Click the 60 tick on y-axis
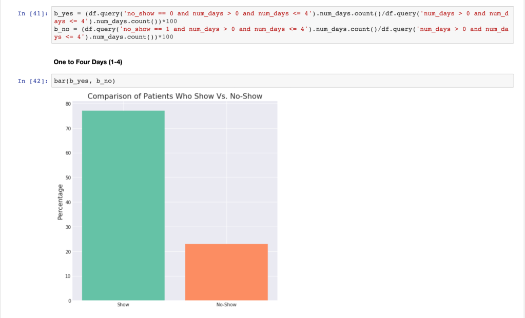The image size is (525, 318). (x=68, y=153)
